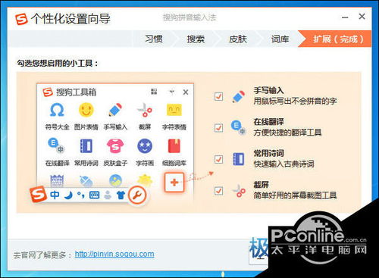Click the text 方便快捷的翻译工具
The width and height of the screenshot is (379, 278).
[287, 133]
